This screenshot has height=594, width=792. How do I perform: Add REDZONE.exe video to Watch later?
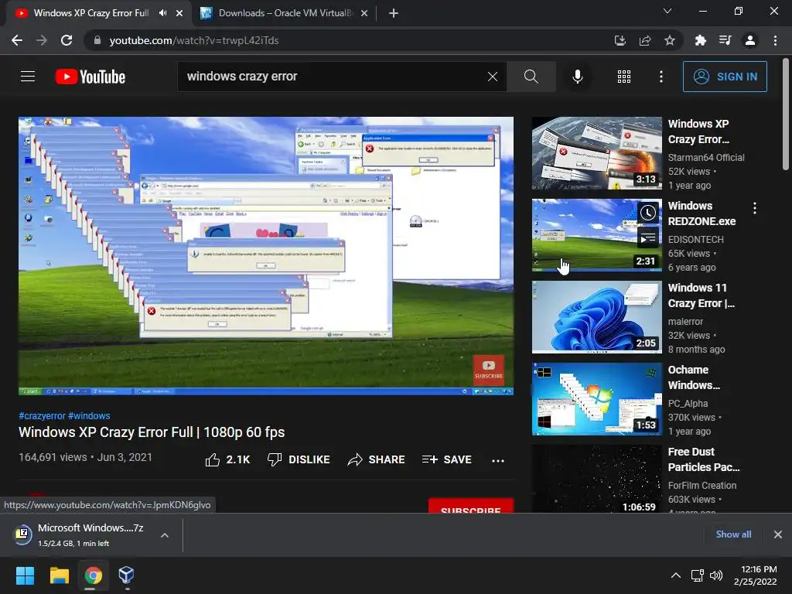(648, 213)
